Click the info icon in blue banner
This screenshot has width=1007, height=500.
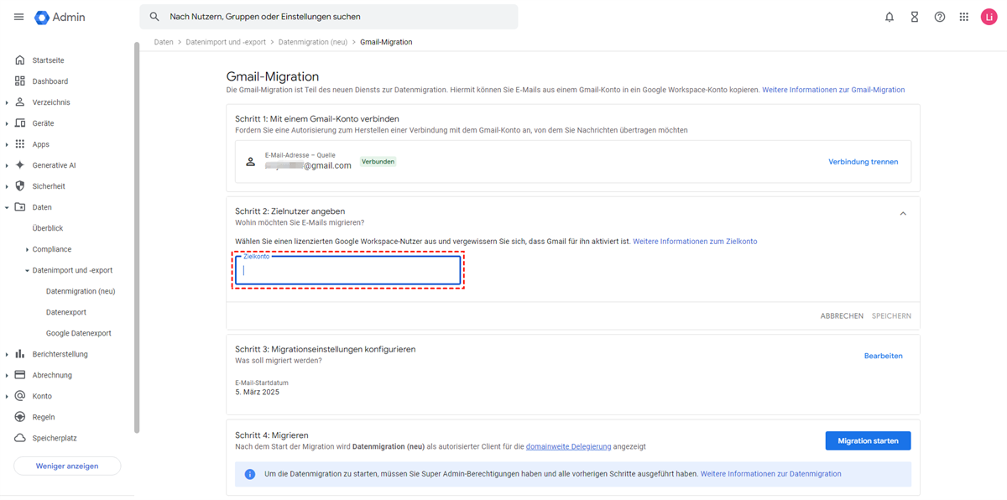249,474
